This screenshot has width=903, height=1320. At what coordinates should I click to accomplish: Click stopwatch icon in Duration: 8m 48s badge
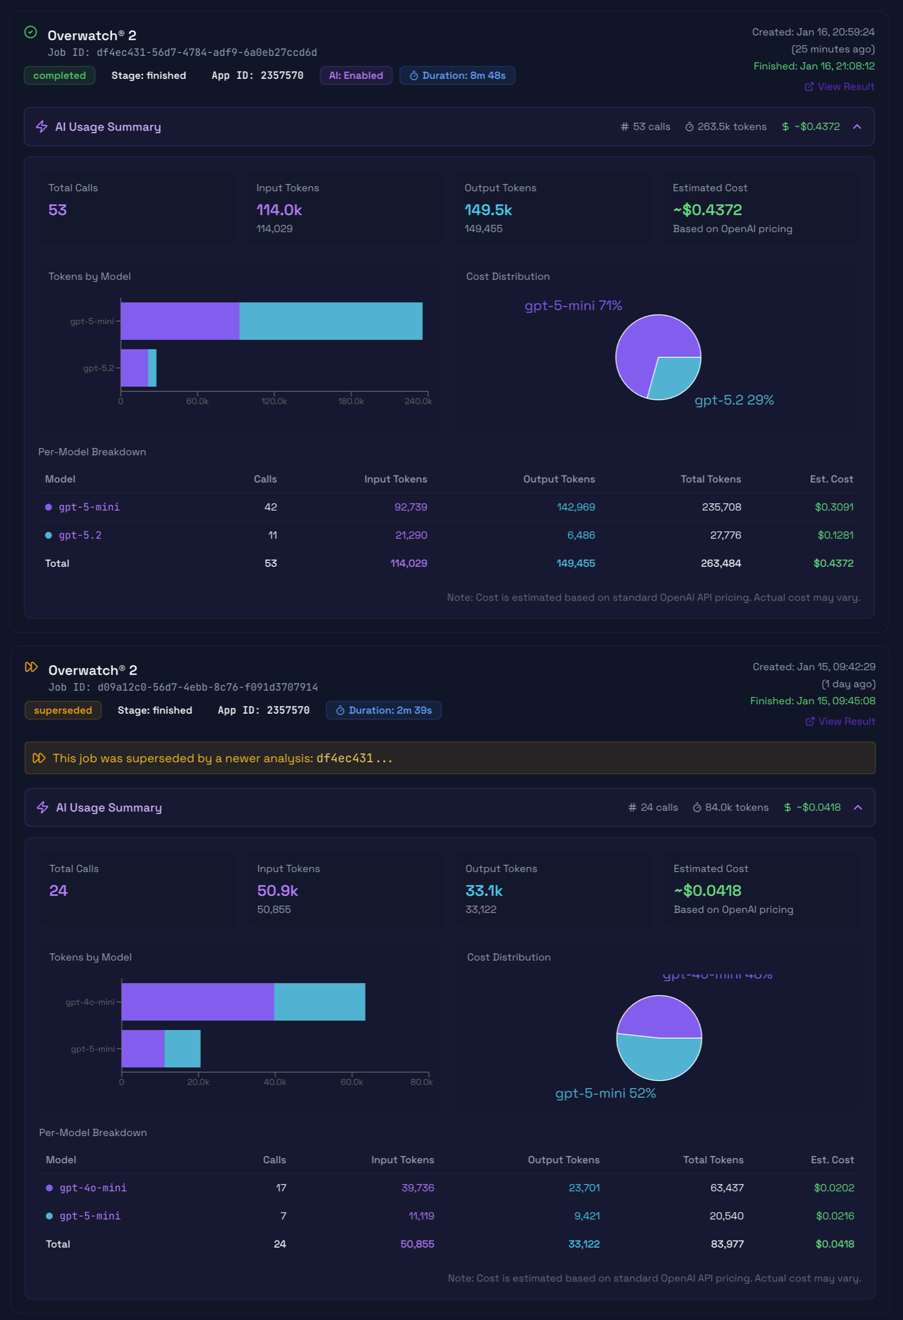tap(414, 76)
